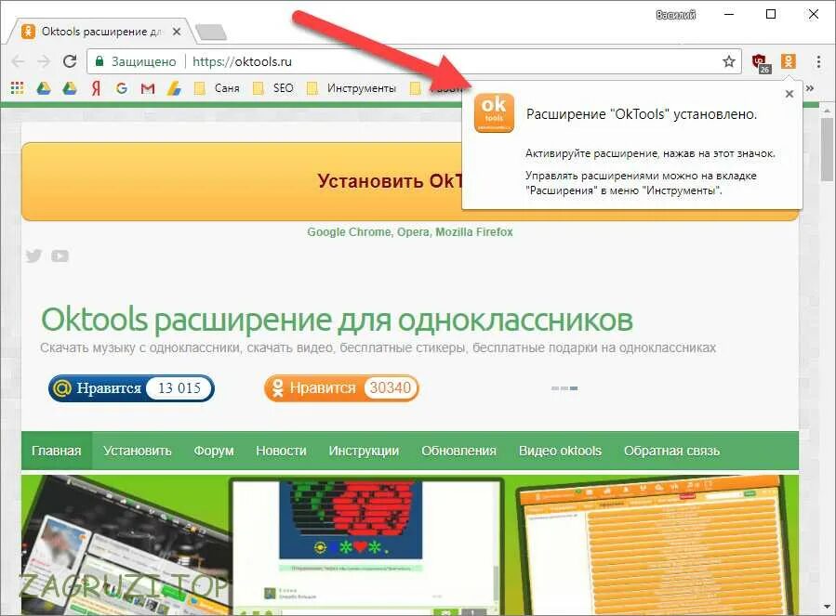This screenshot has height=616, width=836.
Task: Open the Google AdSense bookmark
Action: pyautogui.click(x=174, y=88)
